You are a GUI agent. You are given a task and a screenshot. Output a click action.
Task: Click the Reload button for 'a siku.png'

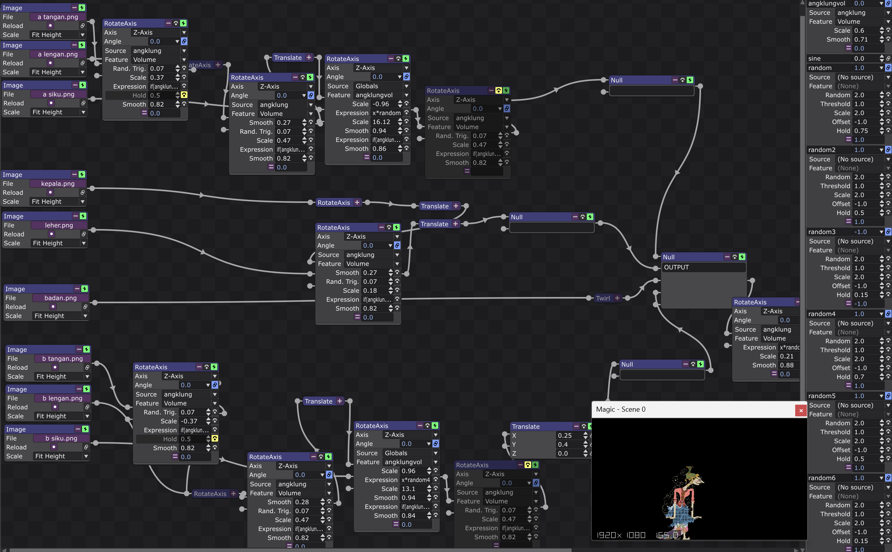(x=51, y=103)
